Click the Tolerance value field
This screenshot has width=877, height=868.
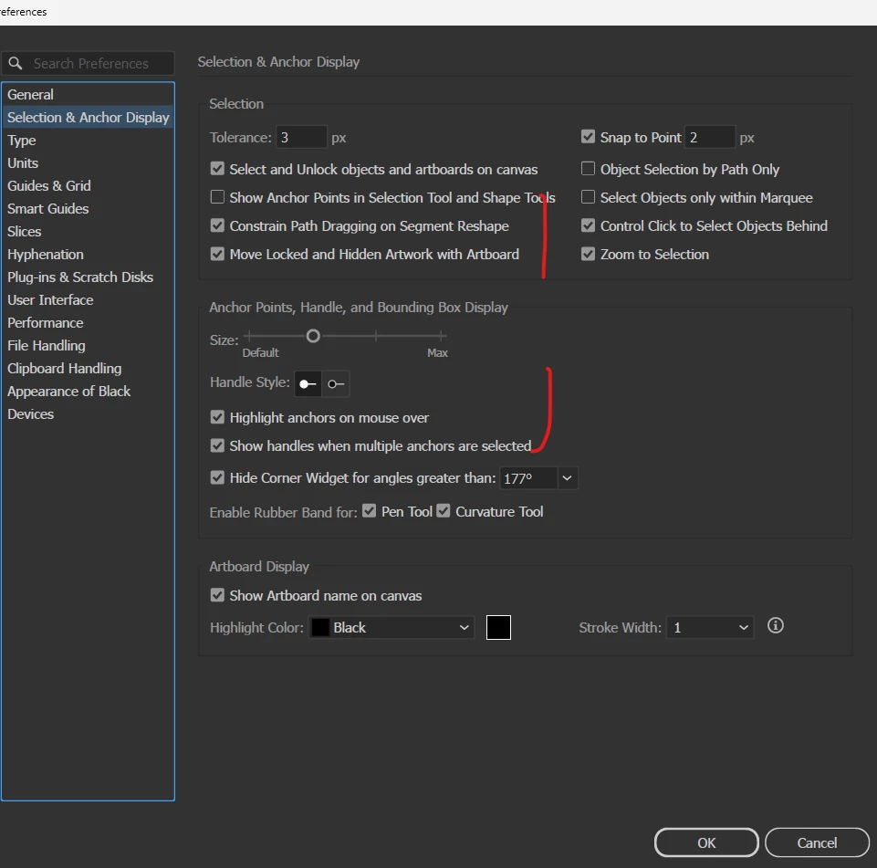tap(301, 138)
